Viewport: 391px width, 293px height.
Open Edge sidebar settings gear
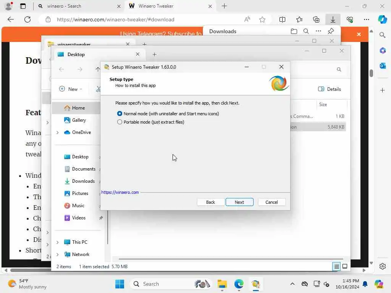point(382,266)
